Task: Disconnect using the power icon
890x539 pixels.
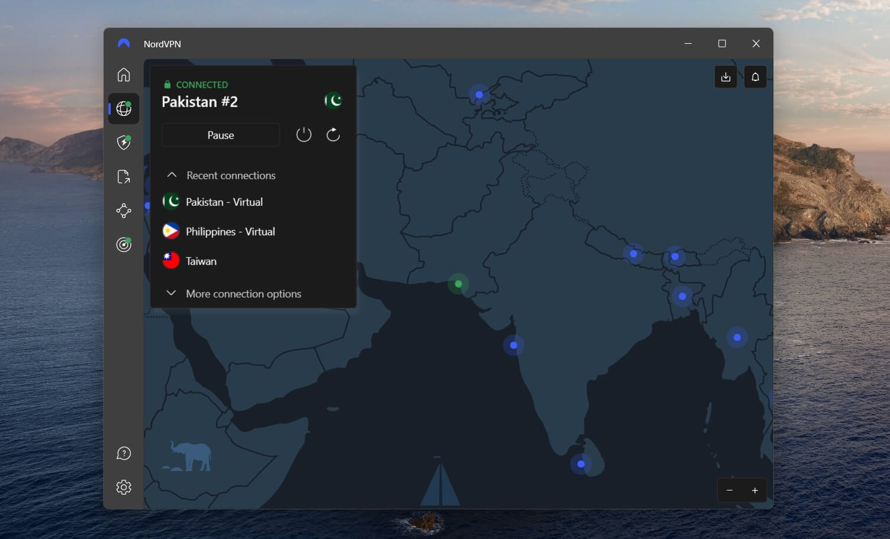Action: coord(304,134)
